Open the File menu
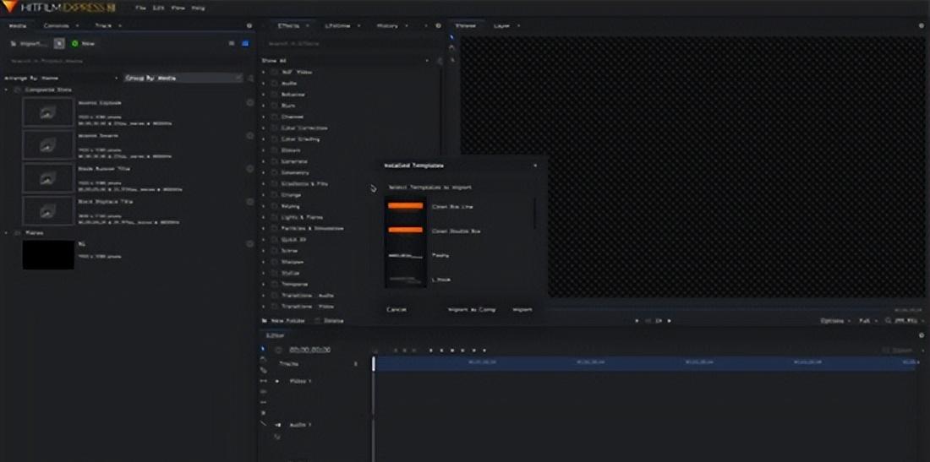930x462 pixels. coord(140,8)
